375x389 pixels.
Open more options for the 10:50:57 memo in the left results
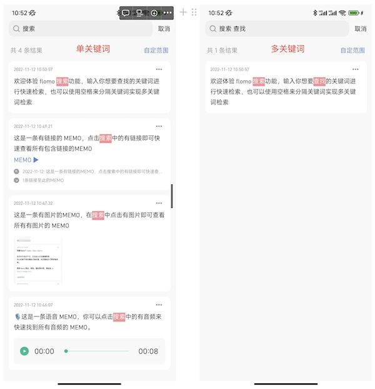pos(159,69)
